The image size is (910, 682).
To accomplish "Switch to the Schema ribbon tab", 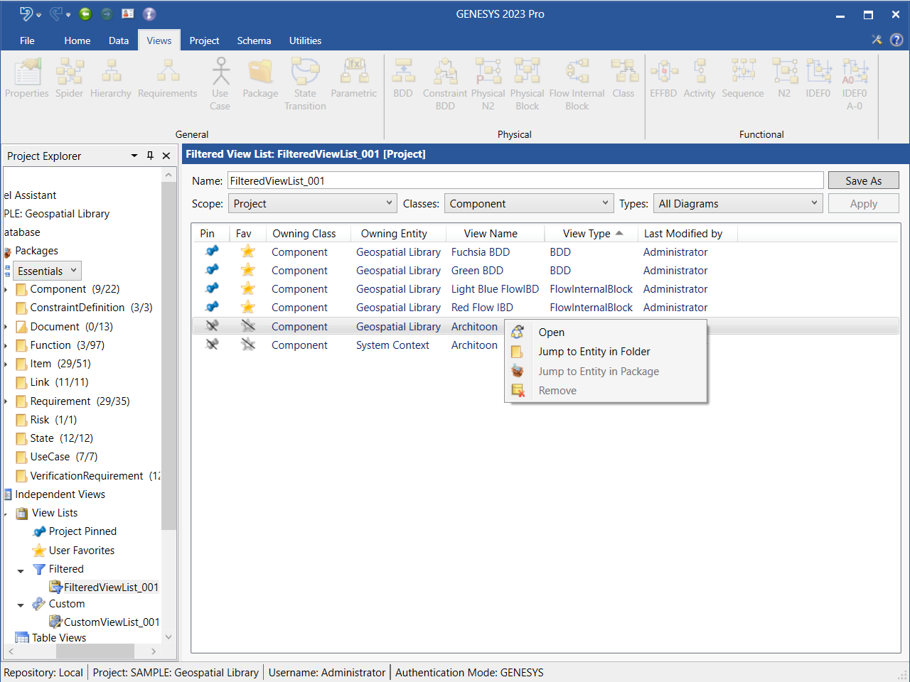I will [254, 40].
